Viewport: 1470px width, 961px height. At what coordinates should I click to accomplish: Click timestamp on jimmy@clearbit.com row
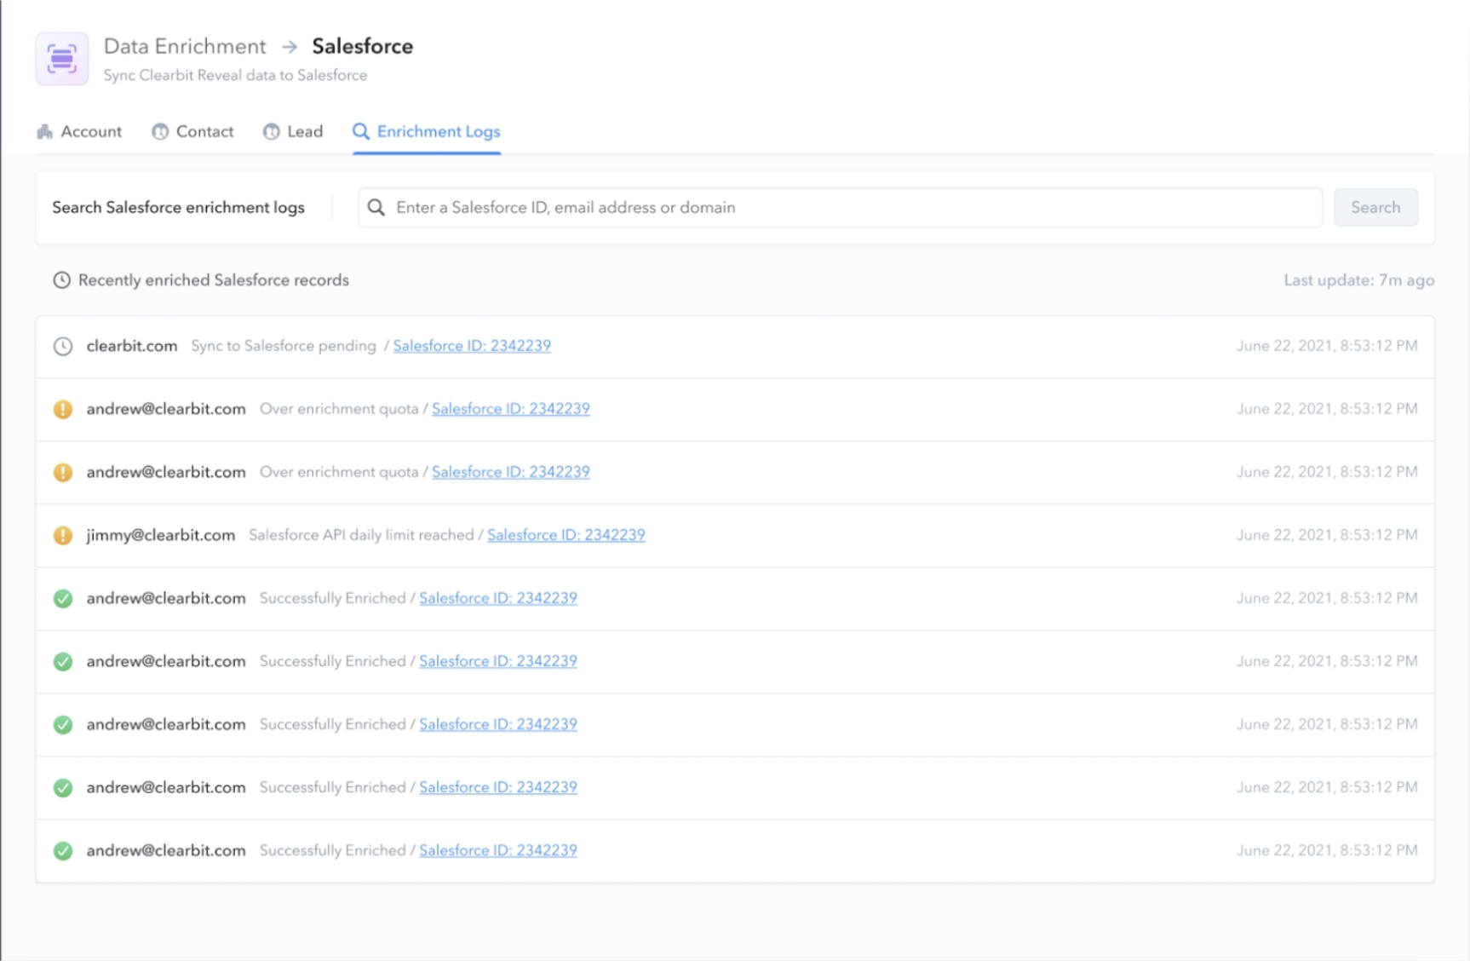click(1327, 535)
